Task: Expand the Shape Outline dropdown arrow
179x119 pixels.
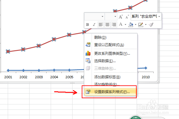Action: (x=146, y=25)
